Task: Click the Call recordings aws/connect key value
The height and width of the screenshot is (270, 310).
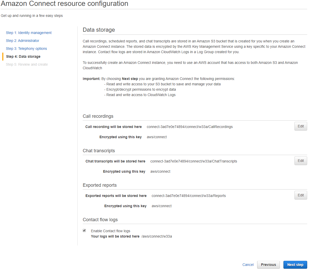Action: pos(157,137)
